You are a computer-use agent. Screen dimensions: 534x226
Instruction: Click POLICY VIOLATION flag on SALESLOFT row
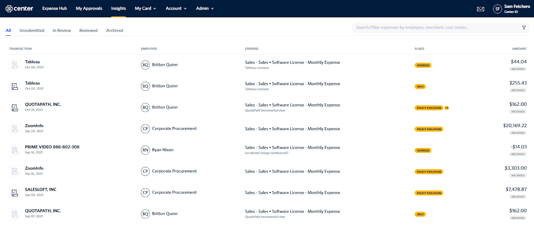[x=429, y=193]
